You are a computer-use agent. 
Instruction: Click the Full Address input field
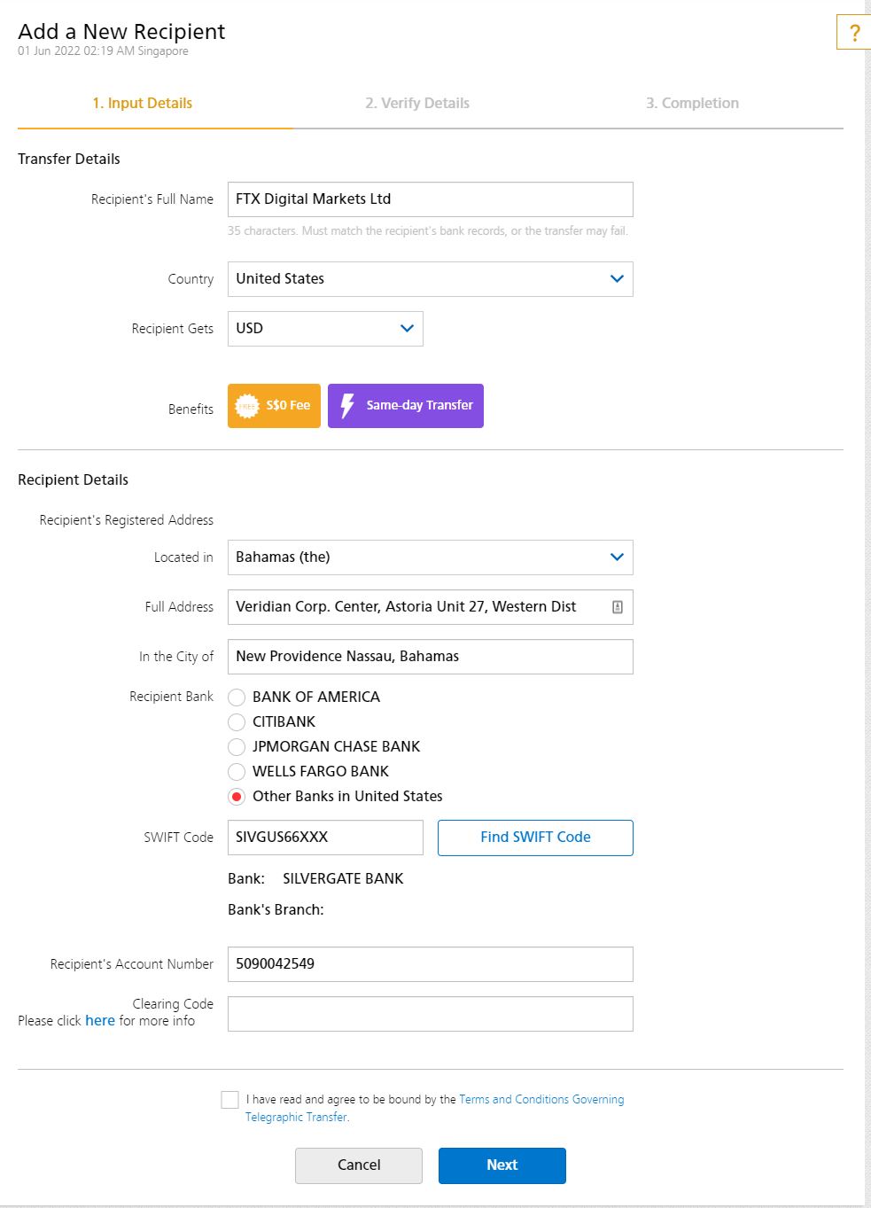(x=431, y=607)
